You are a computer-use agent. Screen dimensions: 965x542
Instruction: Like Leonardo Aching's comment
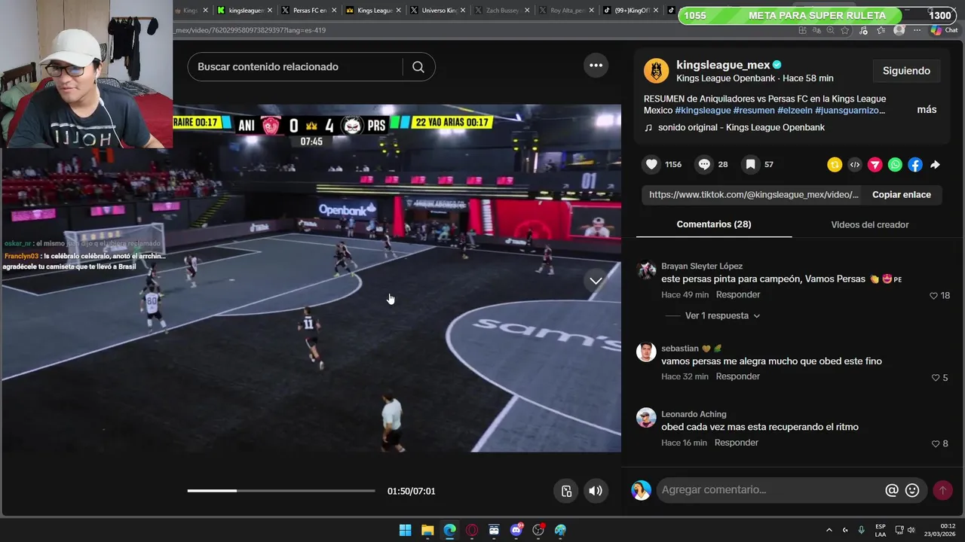[x=936, y=444]
